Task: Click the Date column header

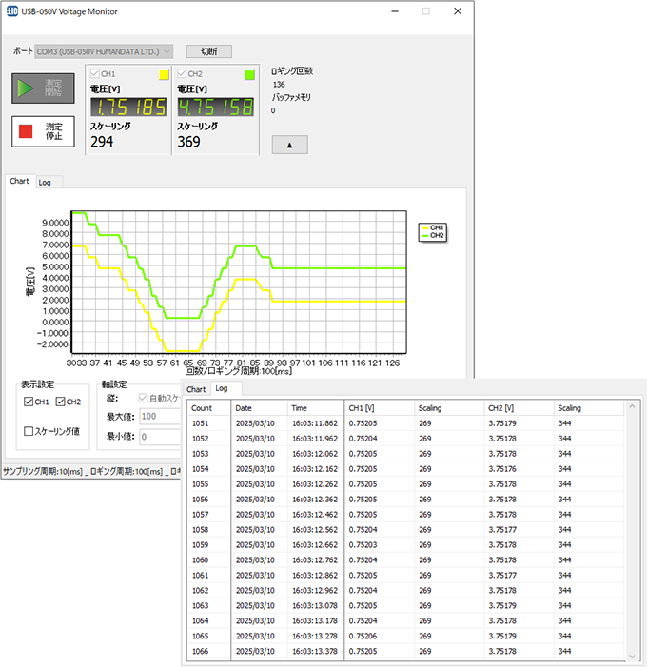Action: coord(260,408)
